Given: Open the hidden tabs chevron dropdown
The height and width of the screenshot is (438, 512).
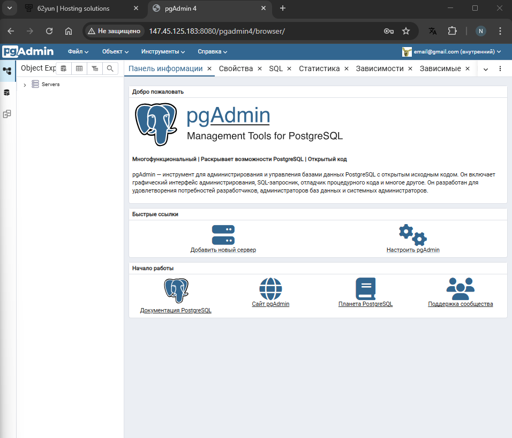Looking at the screenshot, I should [x=485, y=68].
